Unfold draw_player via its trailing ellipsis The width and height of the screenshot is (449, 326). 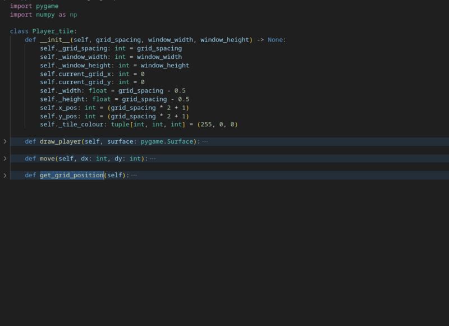click(205, 141)
